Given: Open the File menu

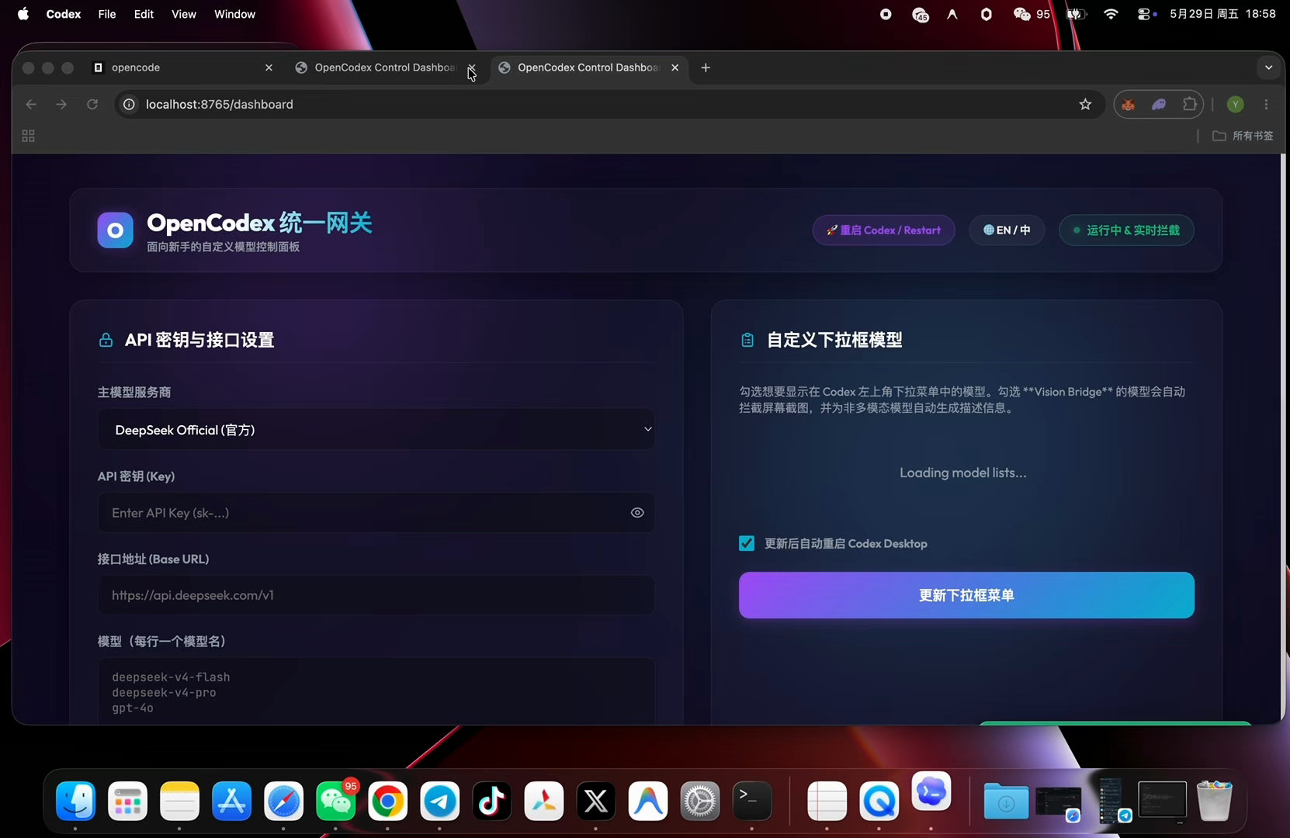Looking at the screenshot, I should [107, 14].
